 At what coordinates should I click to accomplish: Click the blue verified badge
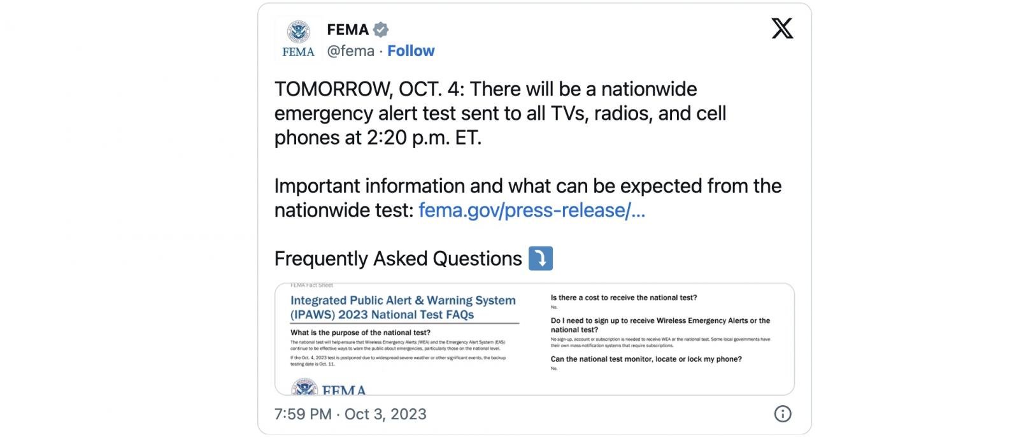coord(381,29)
